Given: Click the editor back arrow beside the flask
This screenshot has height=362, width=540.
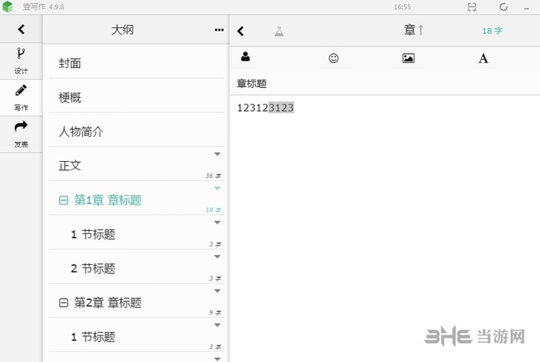Looking at the screenshot, I should point(240,31).
